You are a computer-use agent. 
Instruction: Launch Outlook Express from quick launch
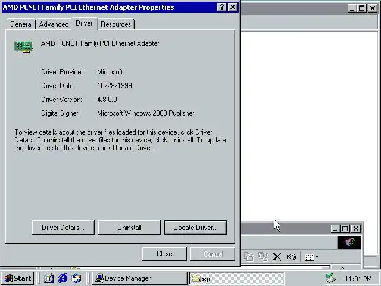pos(77,278)
